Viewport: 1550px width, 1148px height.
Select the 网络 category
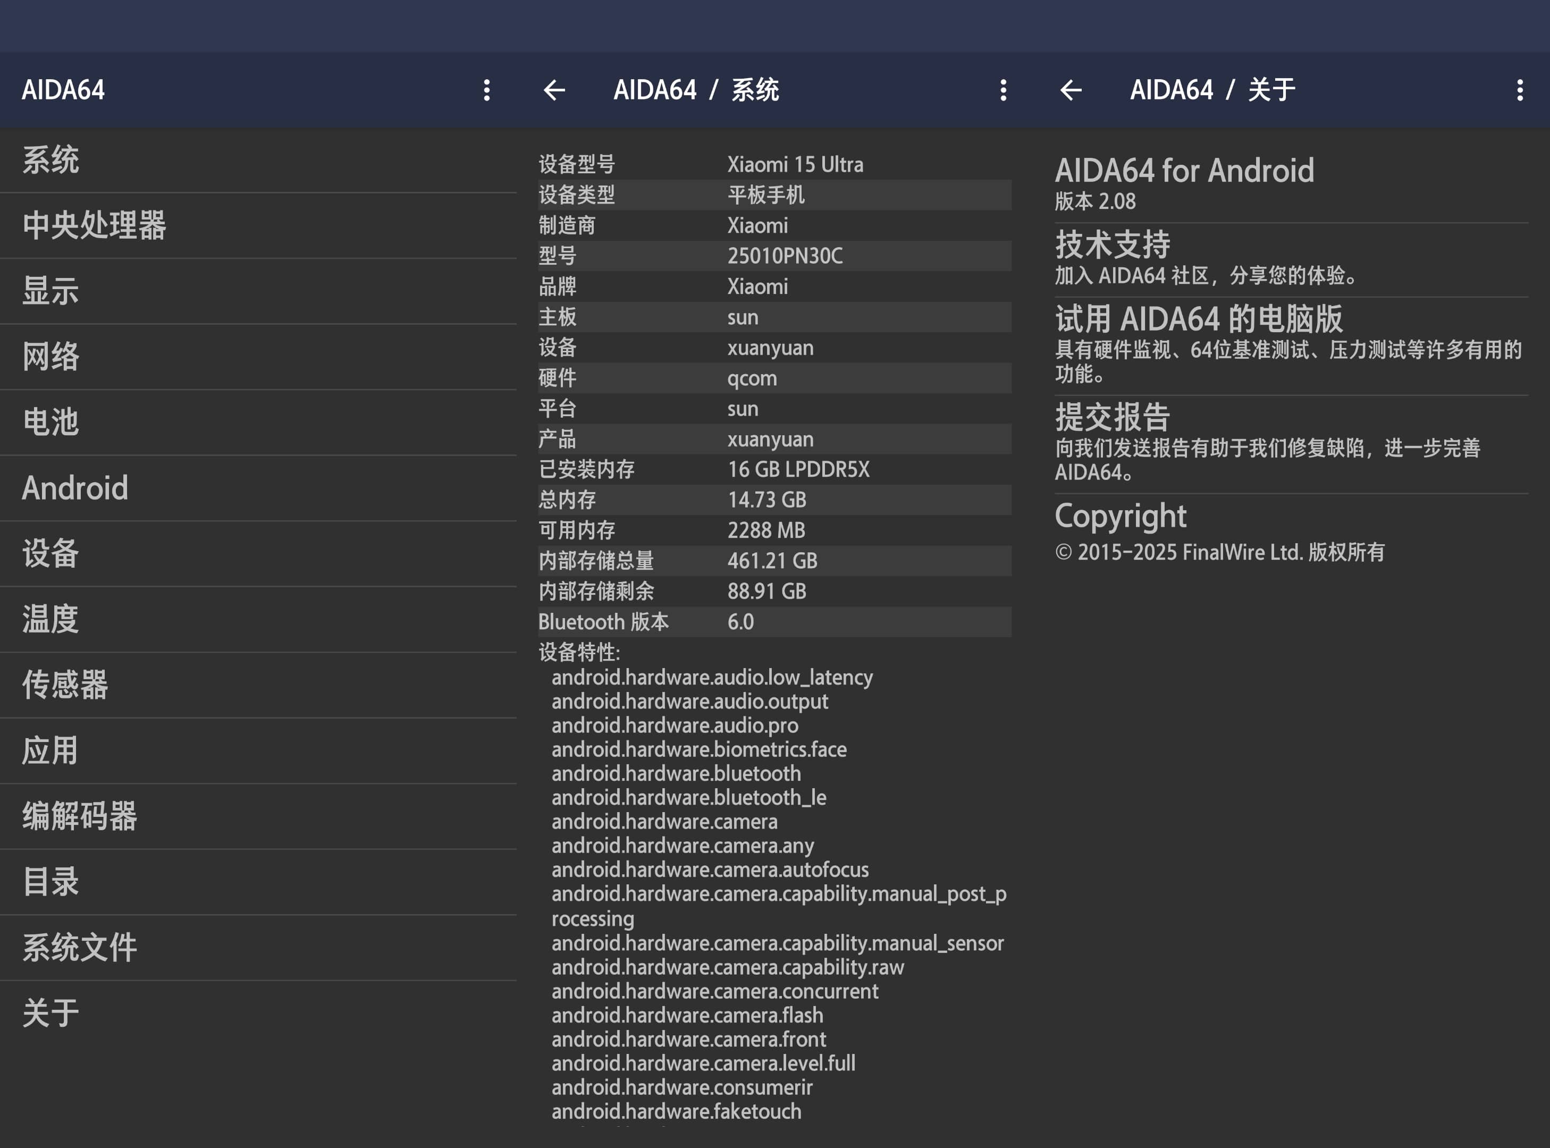click(x=258, y=357)
